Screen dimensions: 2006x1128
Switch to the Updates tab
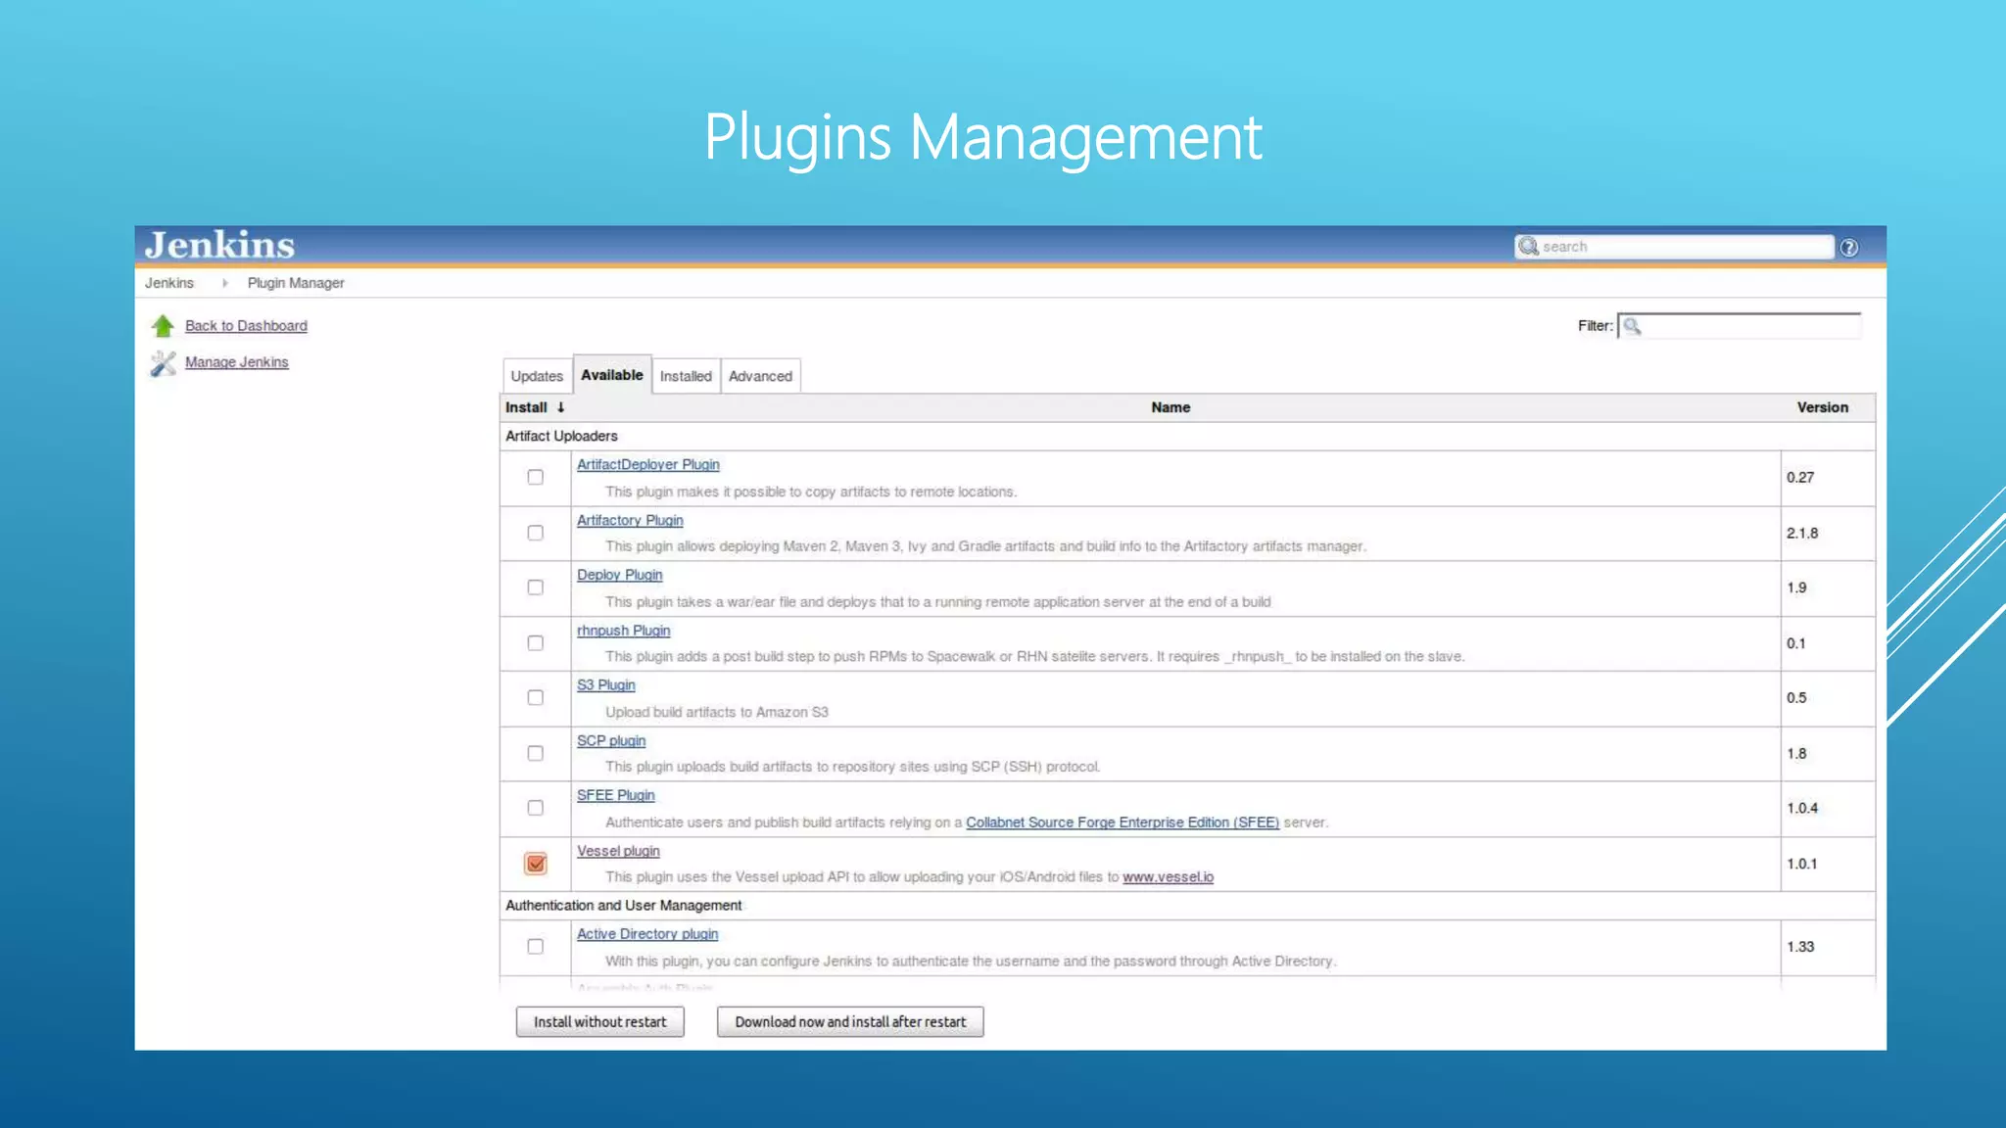(x=537, y=376)
